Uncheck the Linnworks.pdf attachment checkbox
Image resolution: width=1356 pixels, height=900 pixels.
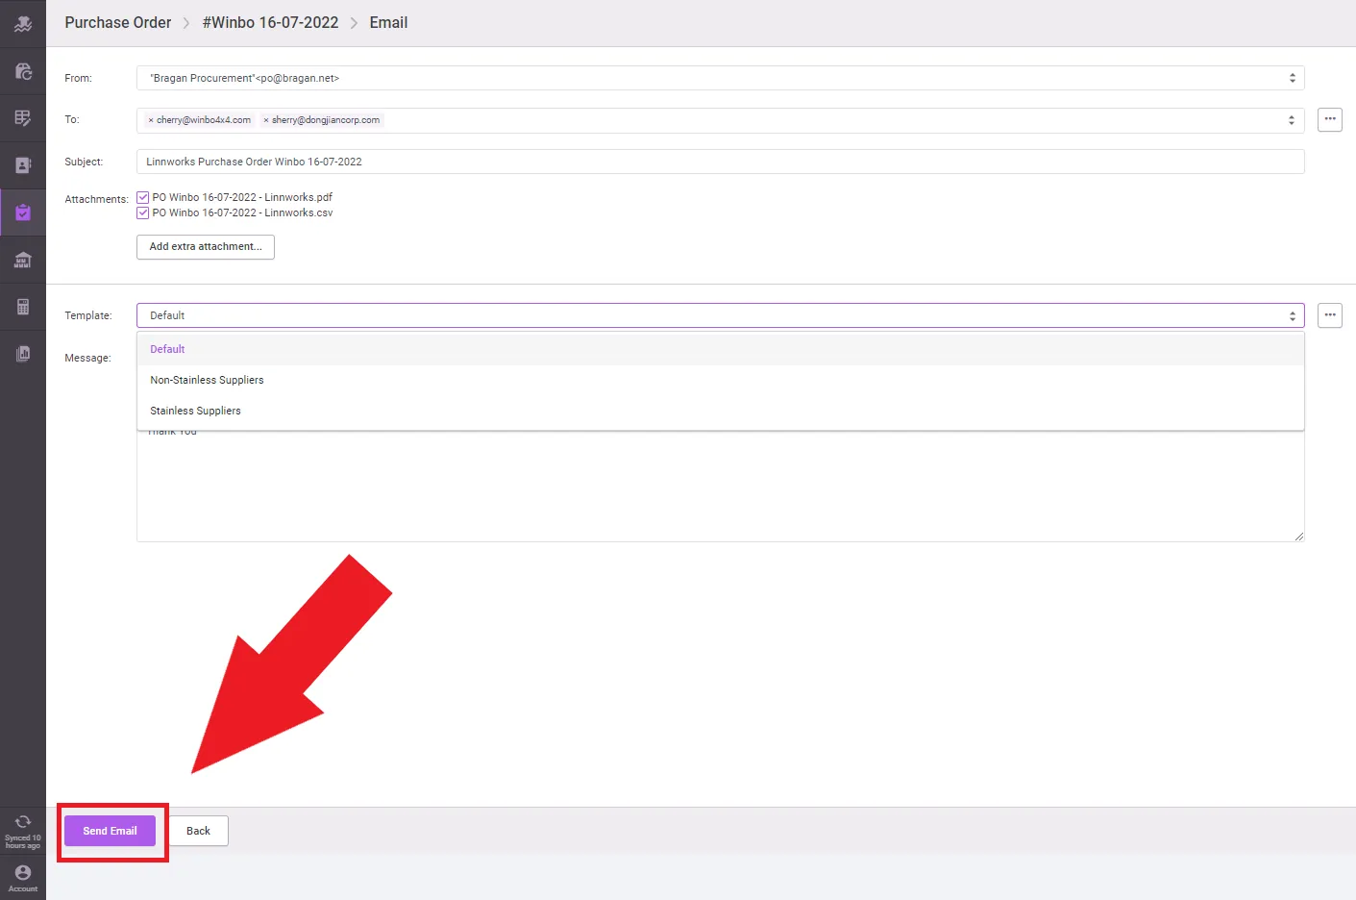[143, 198]
